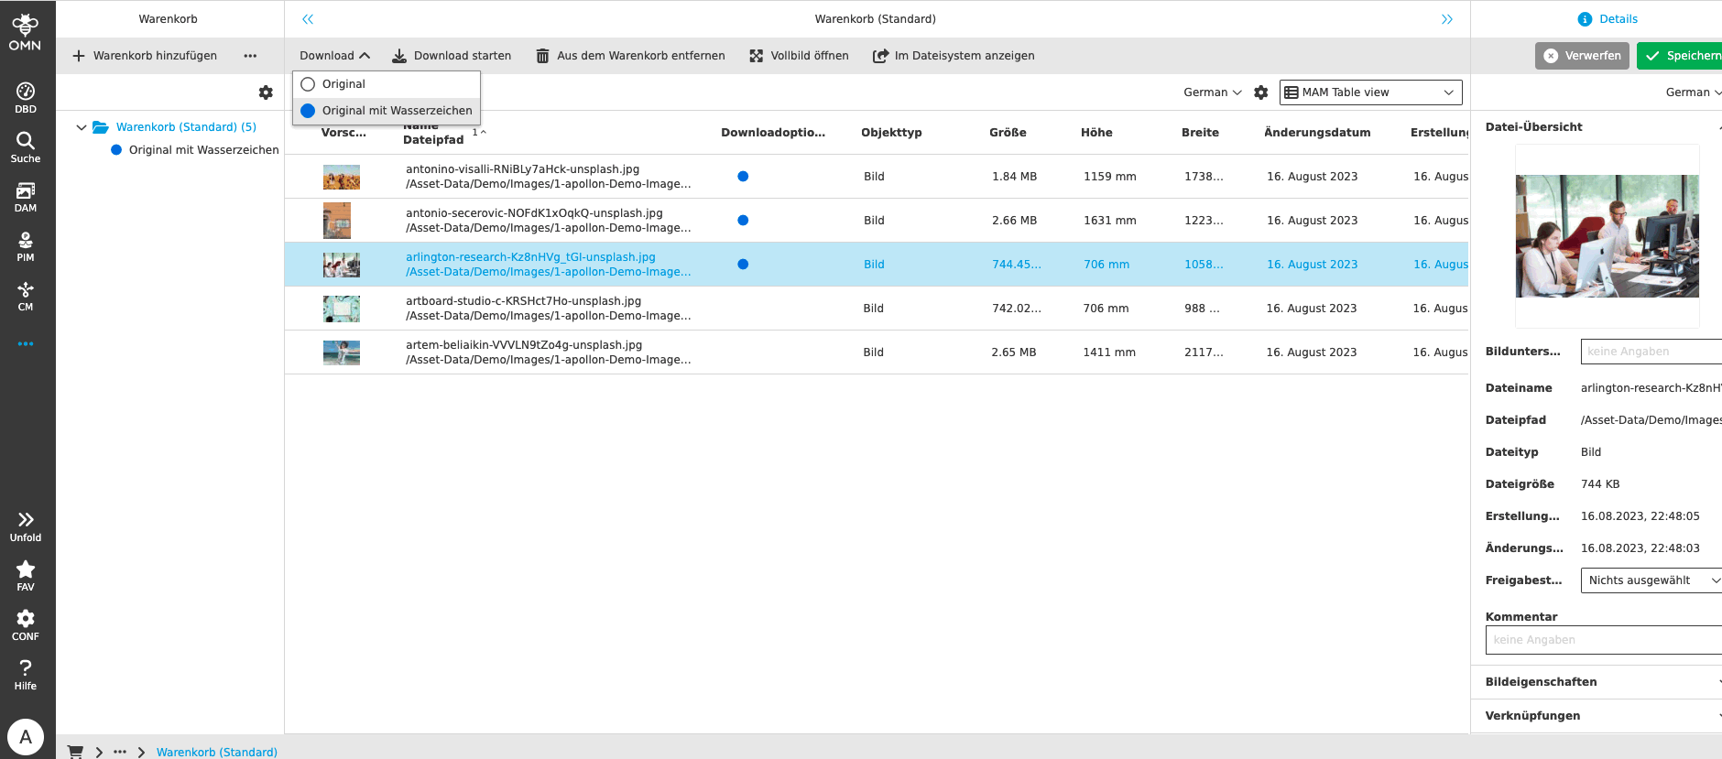The image size is (1722, 759).
Task: Open CONF configuration gear in sidebar
Action: pyautogui.click(x=26, y=624)
